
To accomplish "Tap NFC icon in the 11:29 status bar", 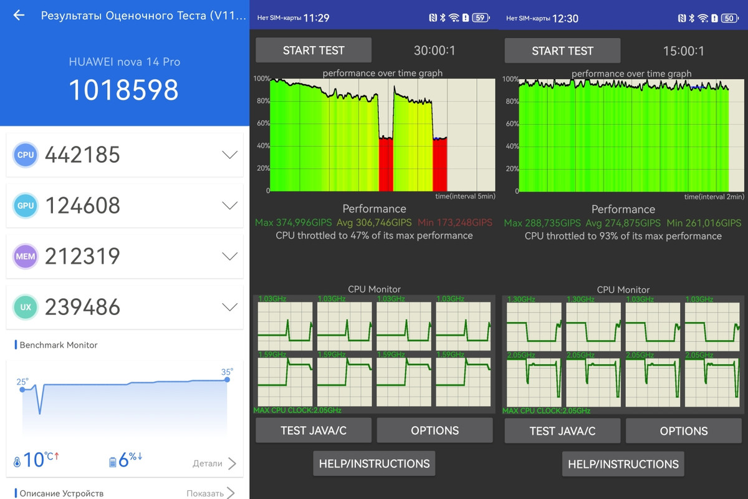I will 433,18.
